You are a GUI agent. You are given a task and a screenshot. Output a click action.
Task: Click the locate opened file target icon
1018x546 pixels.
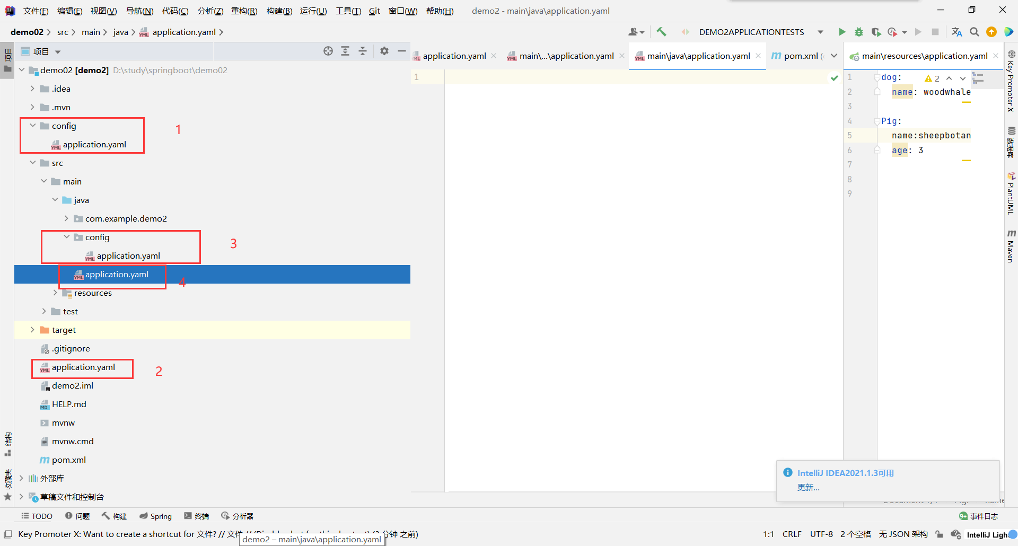pos(328,51)
